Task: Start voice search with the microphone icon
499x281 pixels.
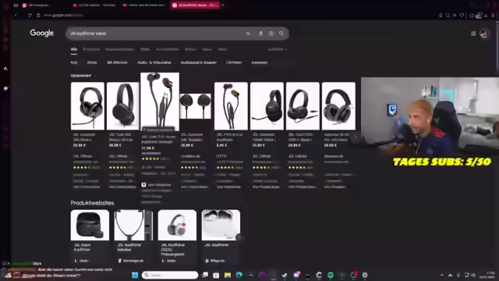Action: (260, 34)
